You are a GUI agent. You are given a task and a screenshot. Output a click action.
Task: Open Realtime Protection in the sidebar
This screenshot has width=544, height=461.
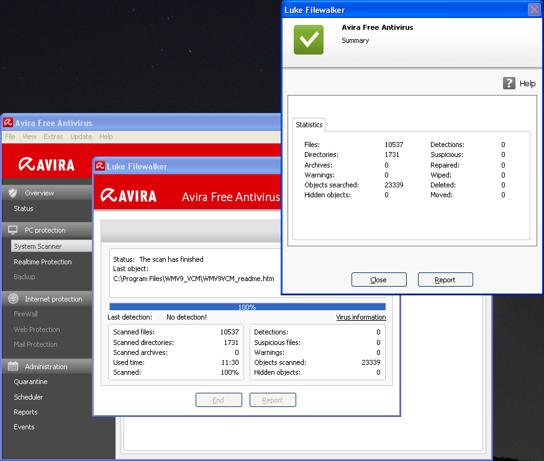pyautogui.click(x=43, y=262)
